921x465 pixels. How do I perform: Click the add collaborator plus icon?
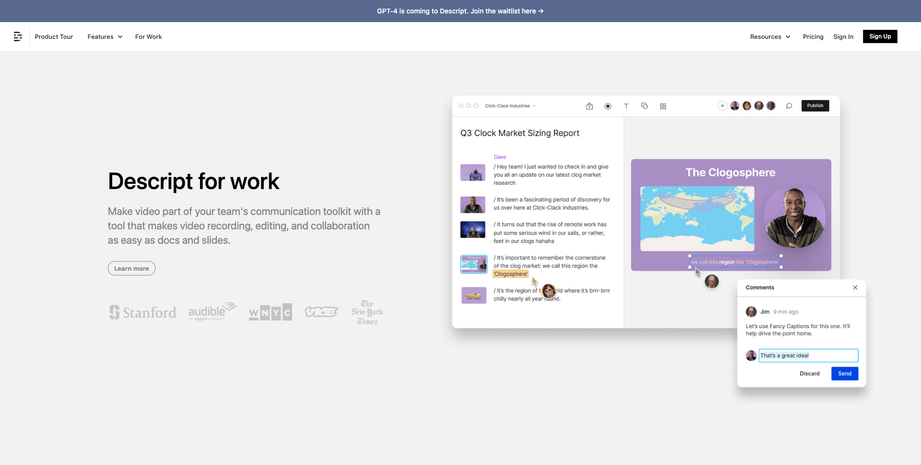(722, 106)
